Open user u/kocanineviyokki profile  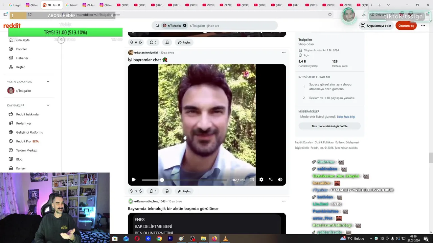146,53
